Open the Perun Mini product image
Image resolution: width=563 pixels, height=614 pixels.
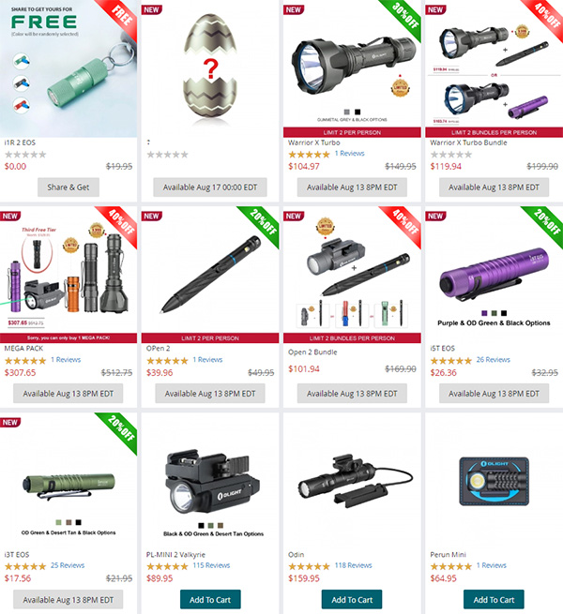point(494,481)
